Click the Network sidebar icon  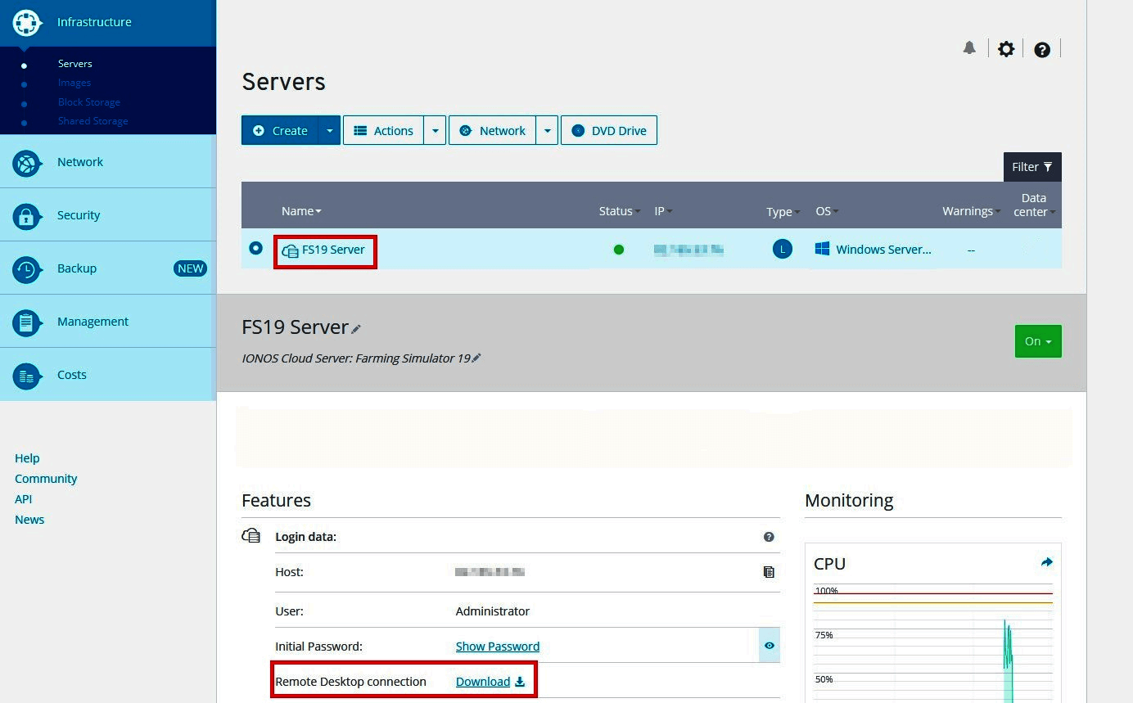coord(26,161)
